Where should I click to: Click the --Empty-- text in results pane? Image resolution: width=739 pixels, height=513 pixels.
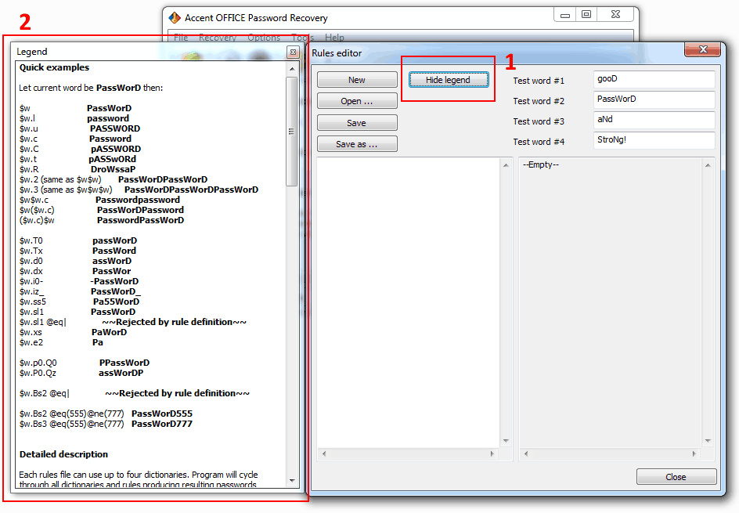click(x=541, y=164)
